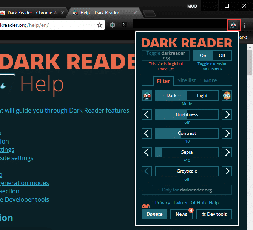
Task: Open the Dark Reader extension icon
Action: click(233, 25)
